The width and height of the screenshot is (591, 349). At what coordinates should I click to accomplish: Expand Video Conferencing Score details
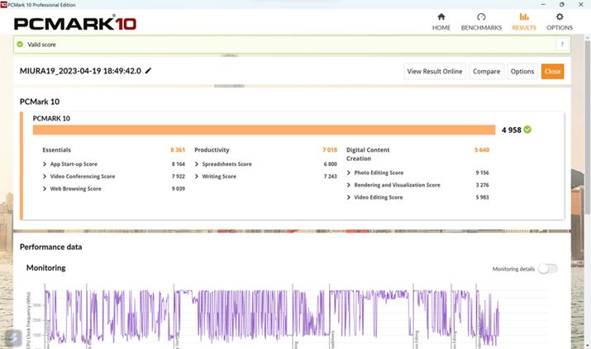45,177
